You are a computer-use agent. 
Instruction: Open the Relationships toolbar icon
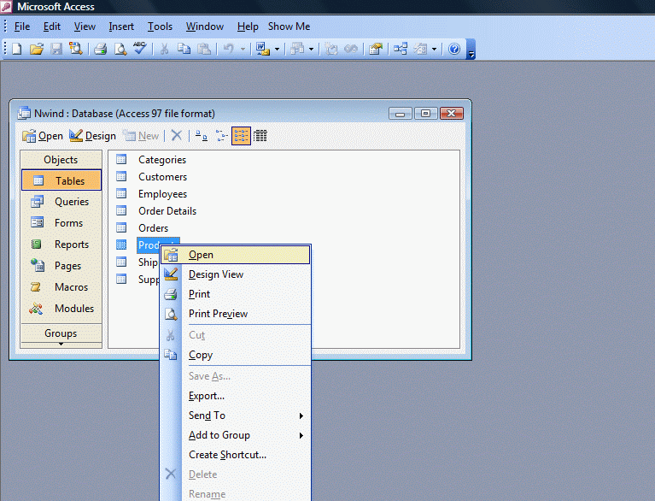pos(401,49)
